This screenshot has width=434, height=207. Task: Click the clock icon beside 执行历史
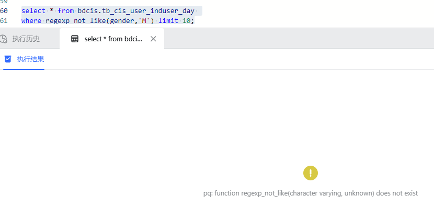click(3, 39)
